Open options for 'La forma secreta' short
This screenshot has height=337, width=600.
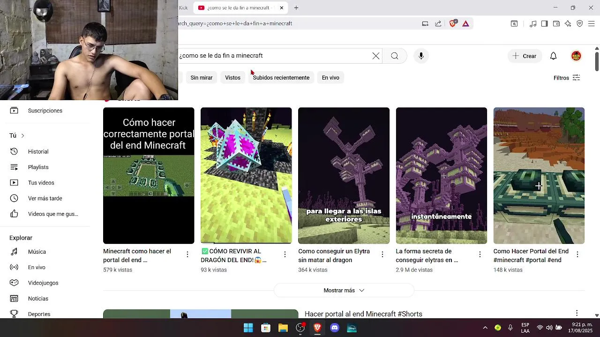click(x=480, y=254)
